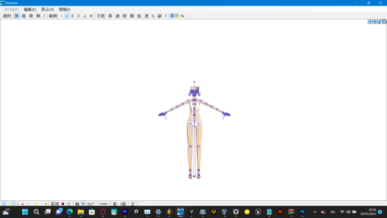Open File Explorer from taskbar

[80, 212]
